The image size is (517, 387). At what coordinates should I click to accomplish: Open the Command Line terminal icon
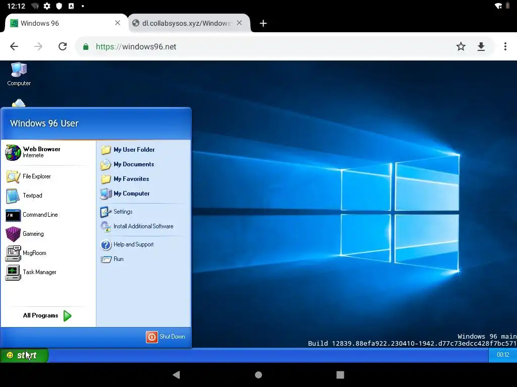click(x=13, y=215)
